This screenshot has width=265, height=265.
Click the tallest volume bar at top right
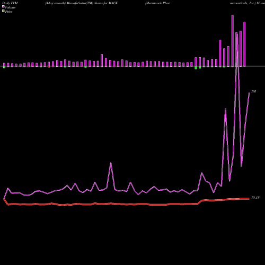tap(233, 41)
